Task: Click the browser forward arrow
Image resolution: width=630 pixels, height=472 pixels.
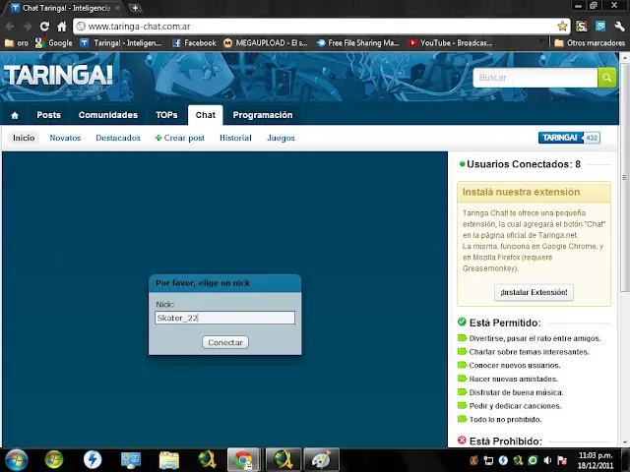Action: pos(28,27)
